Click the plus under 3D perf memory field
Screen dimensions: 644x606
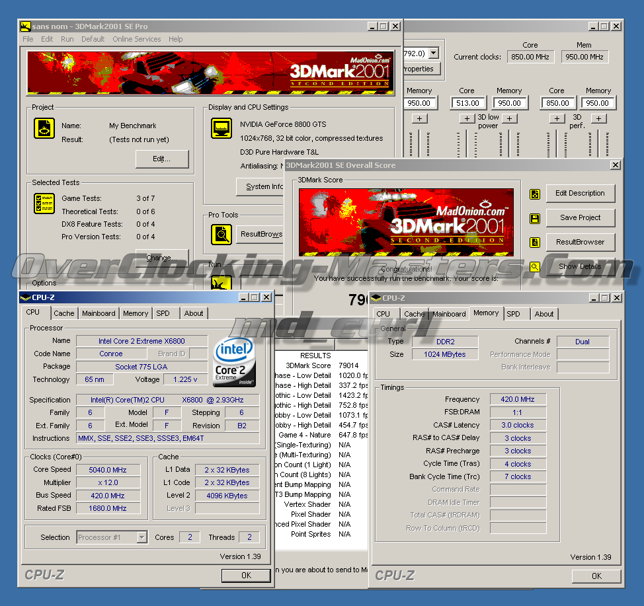click(x=599, y=119)
